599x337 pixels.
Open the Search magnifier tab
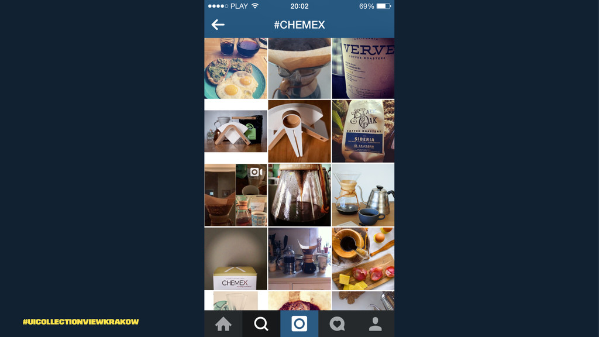coord(261,324)
